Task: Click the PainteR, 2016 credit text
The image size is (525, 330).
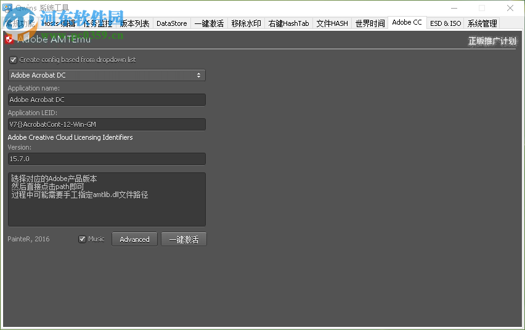Action: tap(28, 239)
